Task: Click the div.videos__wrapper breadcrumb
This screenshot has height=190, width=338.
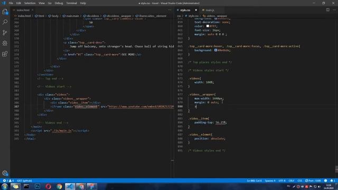Action: click(117, 16)
